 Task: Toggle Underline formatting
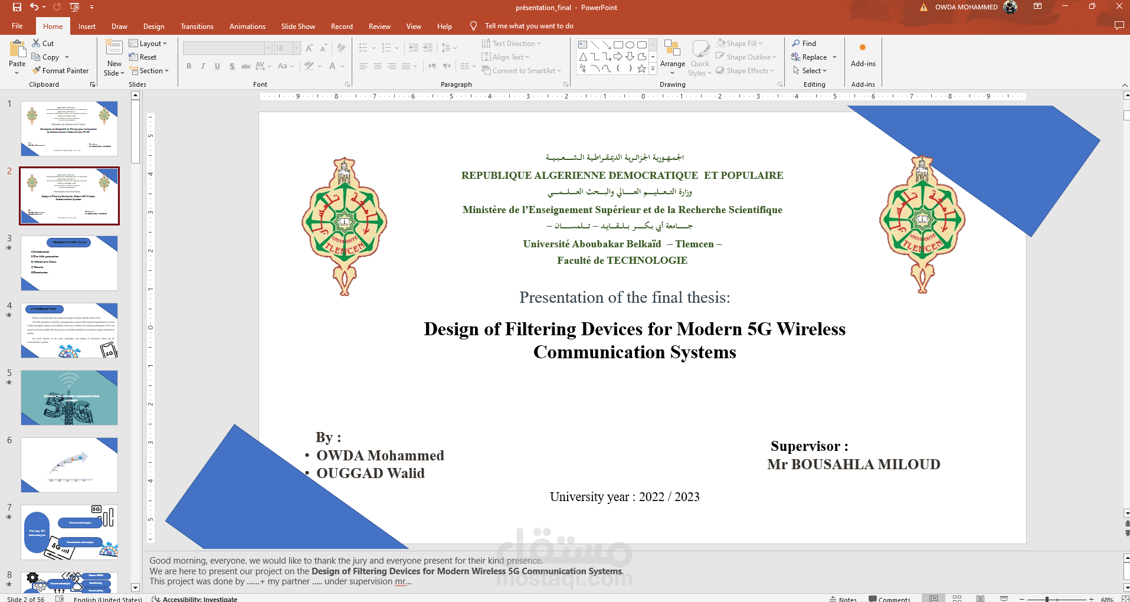217,66
